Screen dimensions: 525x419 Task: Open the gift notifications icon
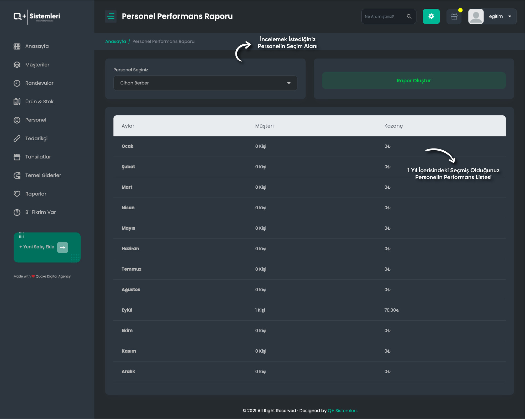tap(454, 17)
